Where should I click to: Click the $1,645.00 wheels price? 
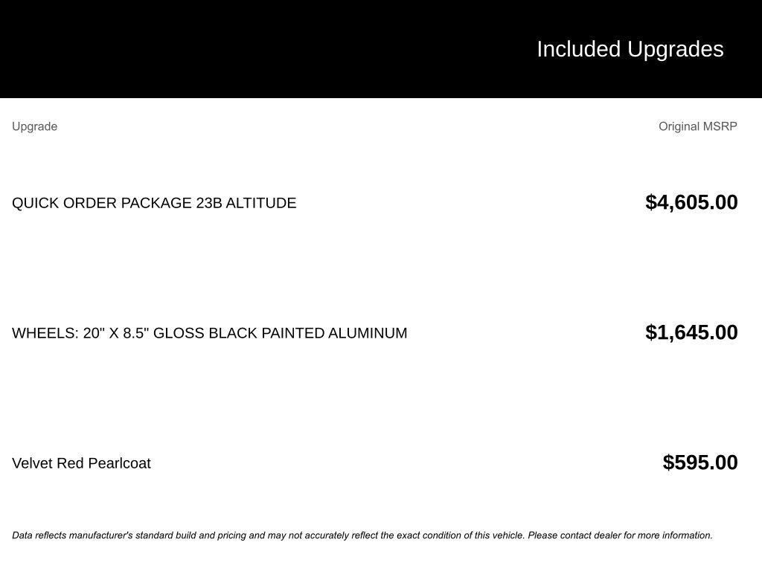point(691,332)
